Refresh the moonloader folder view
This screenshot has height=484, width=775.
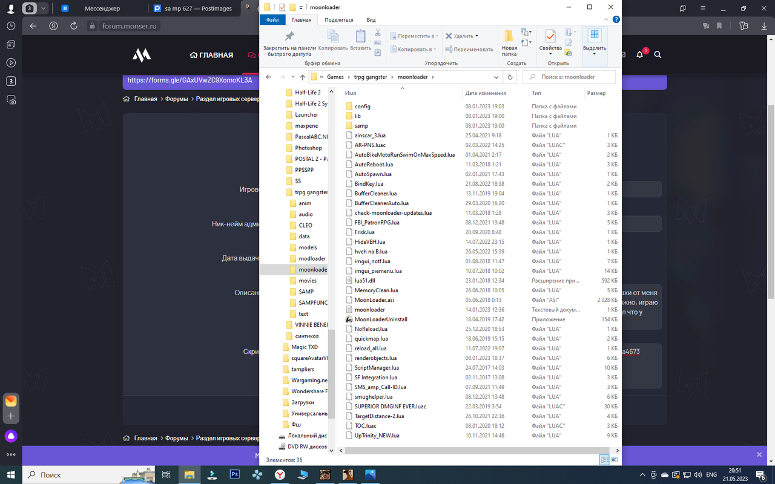(x=510, y=77)
